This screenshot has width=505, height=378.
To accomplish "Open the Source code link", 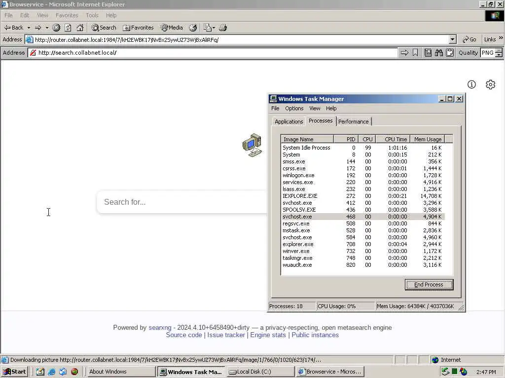I will [184, 335].
